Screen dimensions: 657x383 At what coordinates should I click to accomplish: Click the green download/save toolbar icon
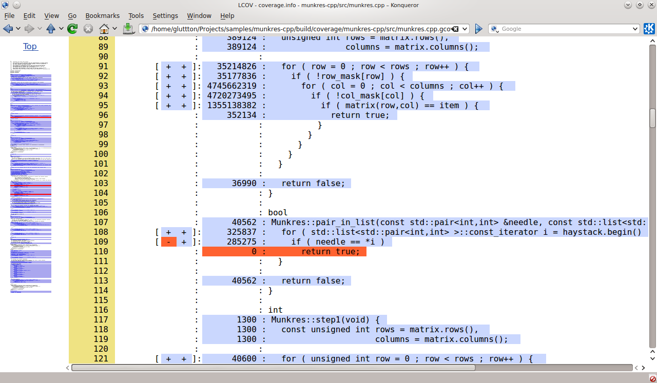(x=128, y=29)
